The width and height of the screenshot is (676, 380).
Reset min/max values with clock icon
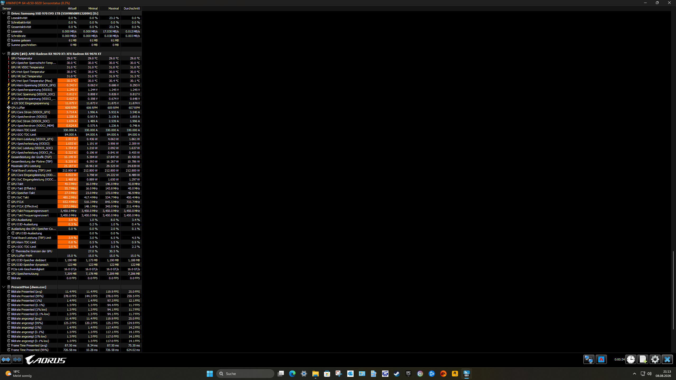click(631, 359)
